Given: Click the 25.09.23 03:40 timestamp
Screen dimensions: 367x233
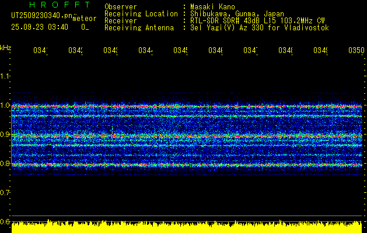Looking at the screenshot, I should pos(40,27).
